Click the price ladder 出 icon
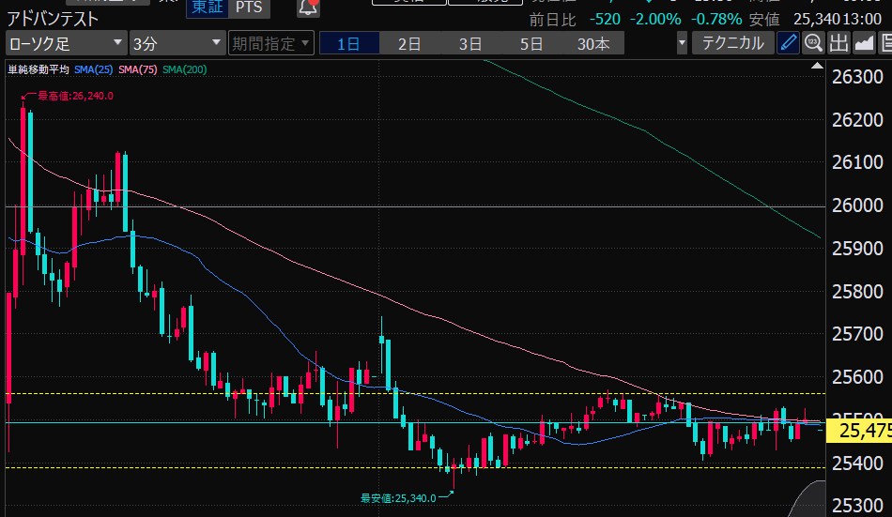Screen dimensions: 892x517 (838, 43)
